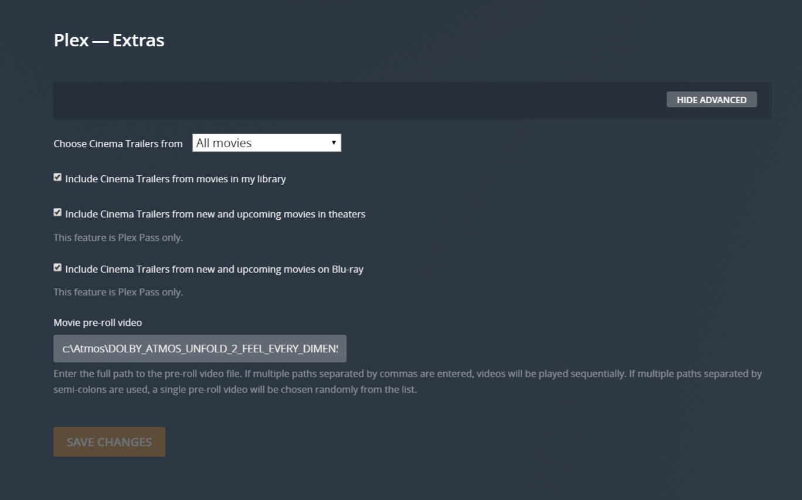Click the empty dark bar left of Hide Advanced

coord(352,100)
